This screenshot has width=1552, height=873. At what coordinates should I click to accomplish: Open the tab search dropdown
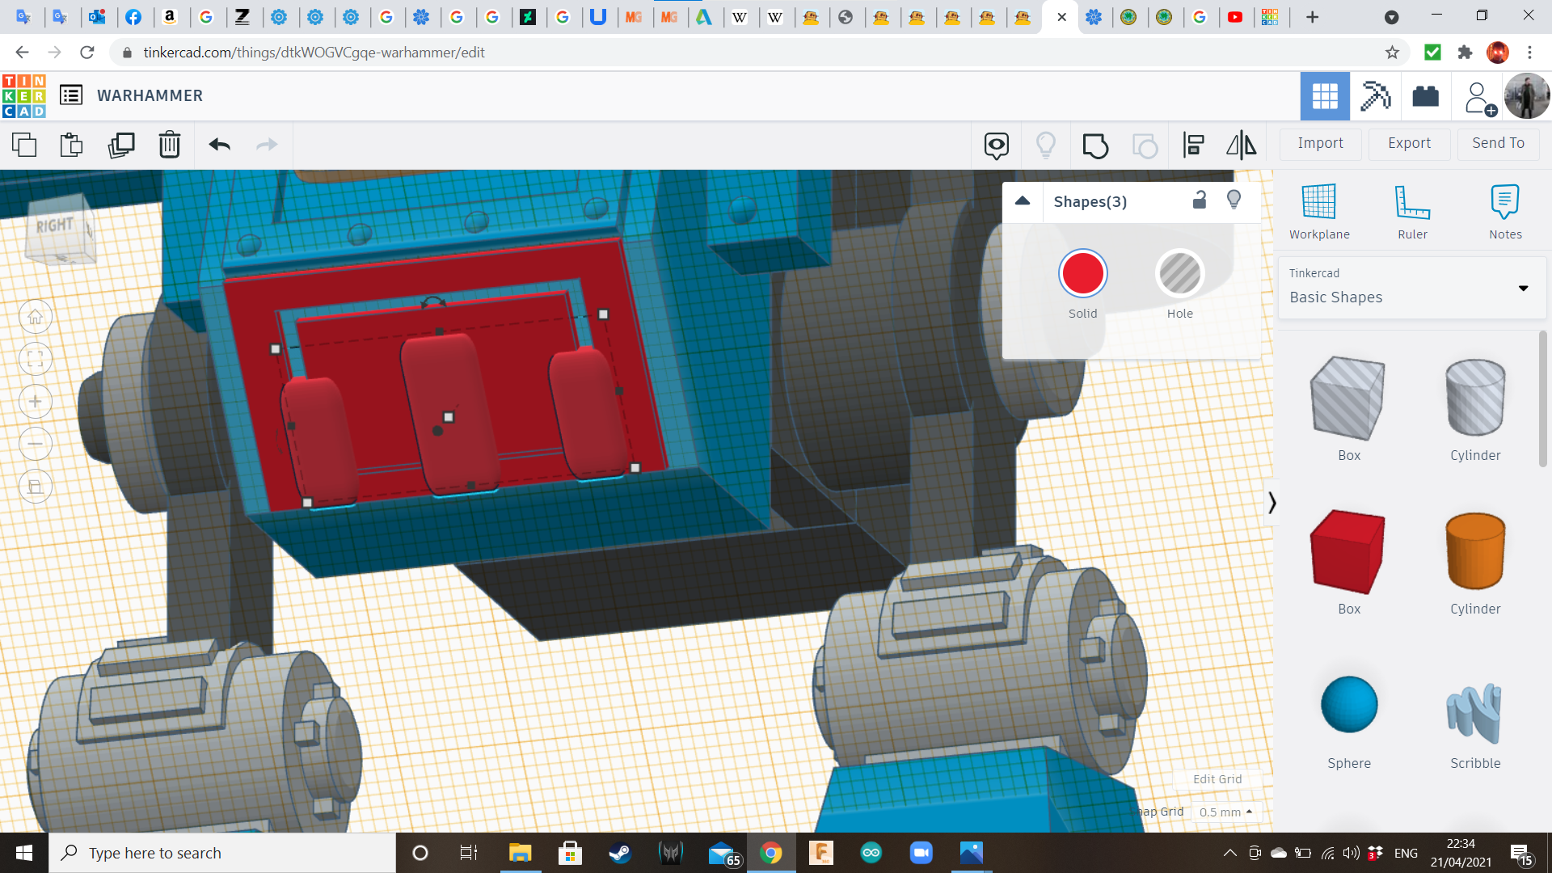[x=1391, y=17]
